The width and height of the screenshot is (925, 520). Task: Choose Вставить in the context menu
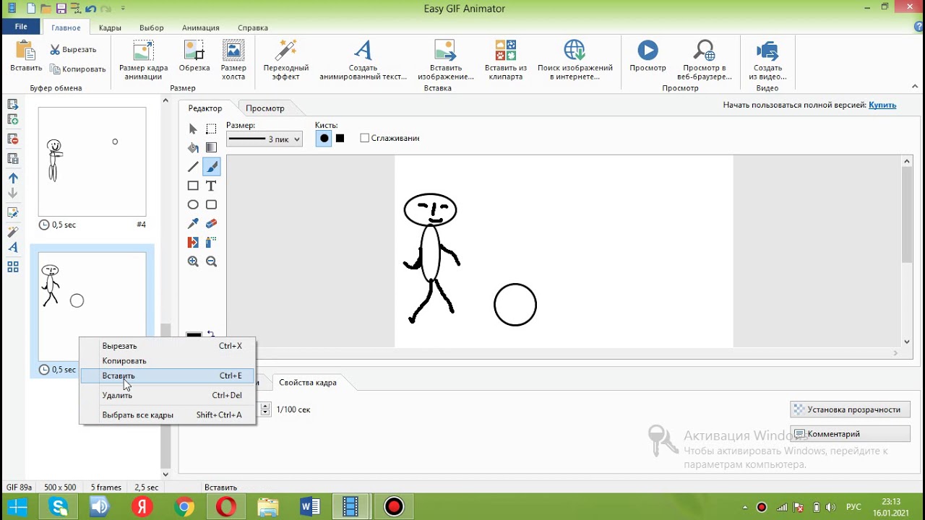tap(119, 376)
